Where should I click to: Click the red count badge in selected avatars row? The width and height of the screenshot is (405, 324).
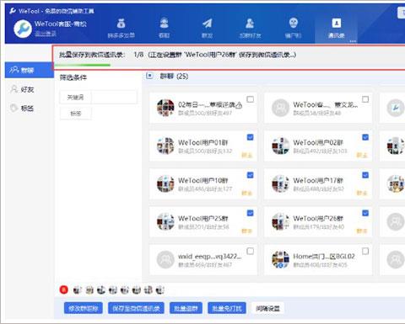pos(64,289)
